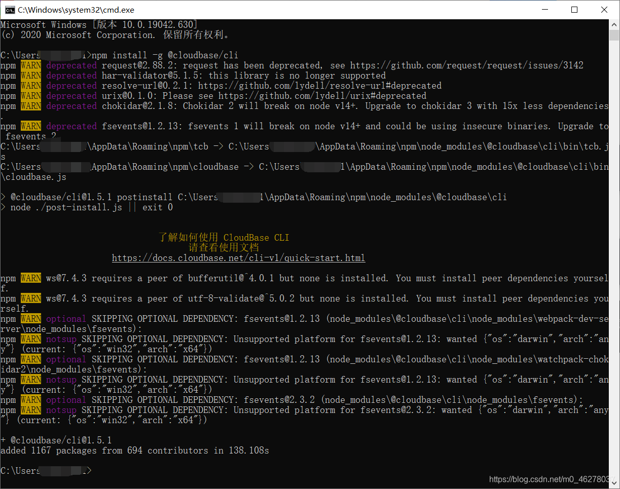
Task: Click the github.com request issues 3142 URL
Action: [466, 65]
